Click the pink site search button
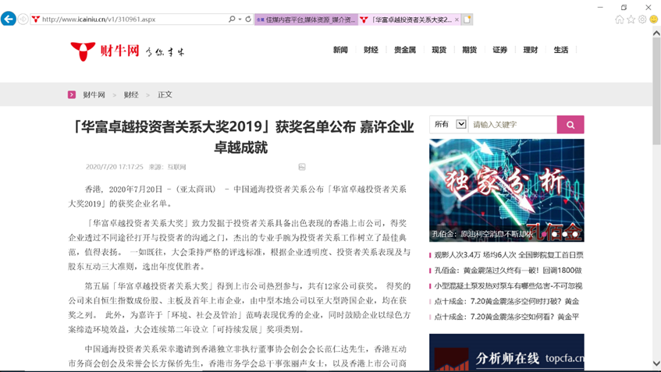Screen dimensions: 661x372 click(570, 125)
